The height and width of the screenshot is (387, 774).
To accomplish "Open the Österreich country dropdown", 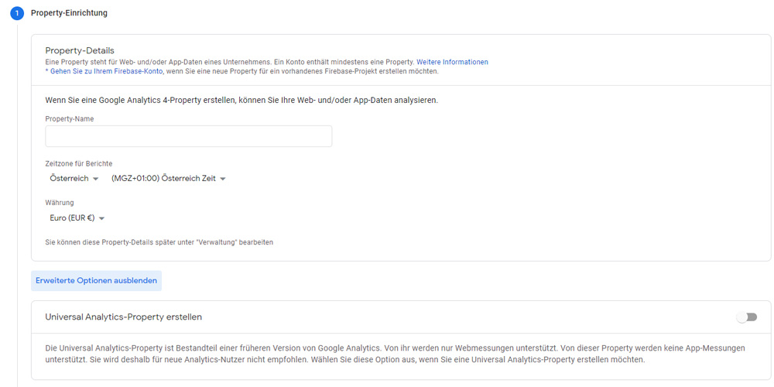I will [x=74, y=179].
